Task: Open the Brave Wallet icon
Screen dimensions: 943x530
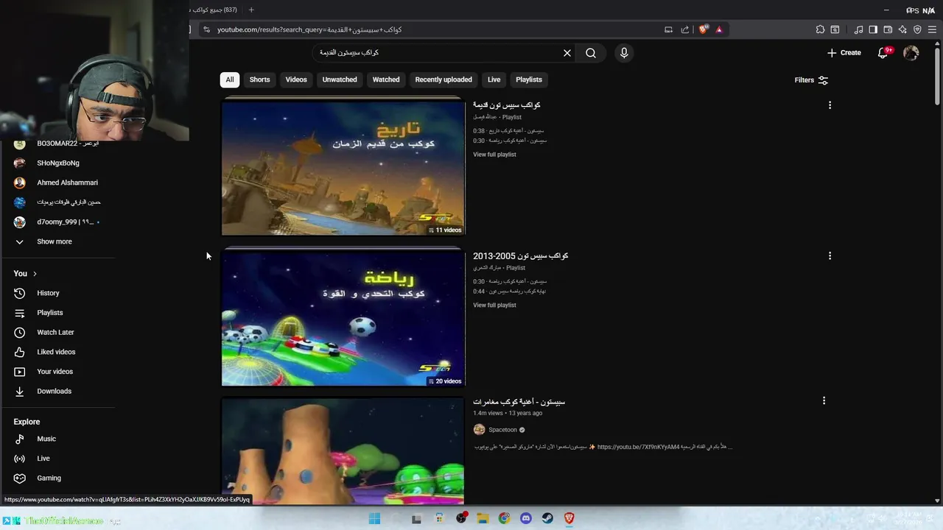Action: point(888,29)
